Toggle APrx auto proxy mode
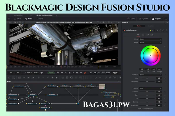This screenshot has width=175, height=116. [x=103, y=73]
